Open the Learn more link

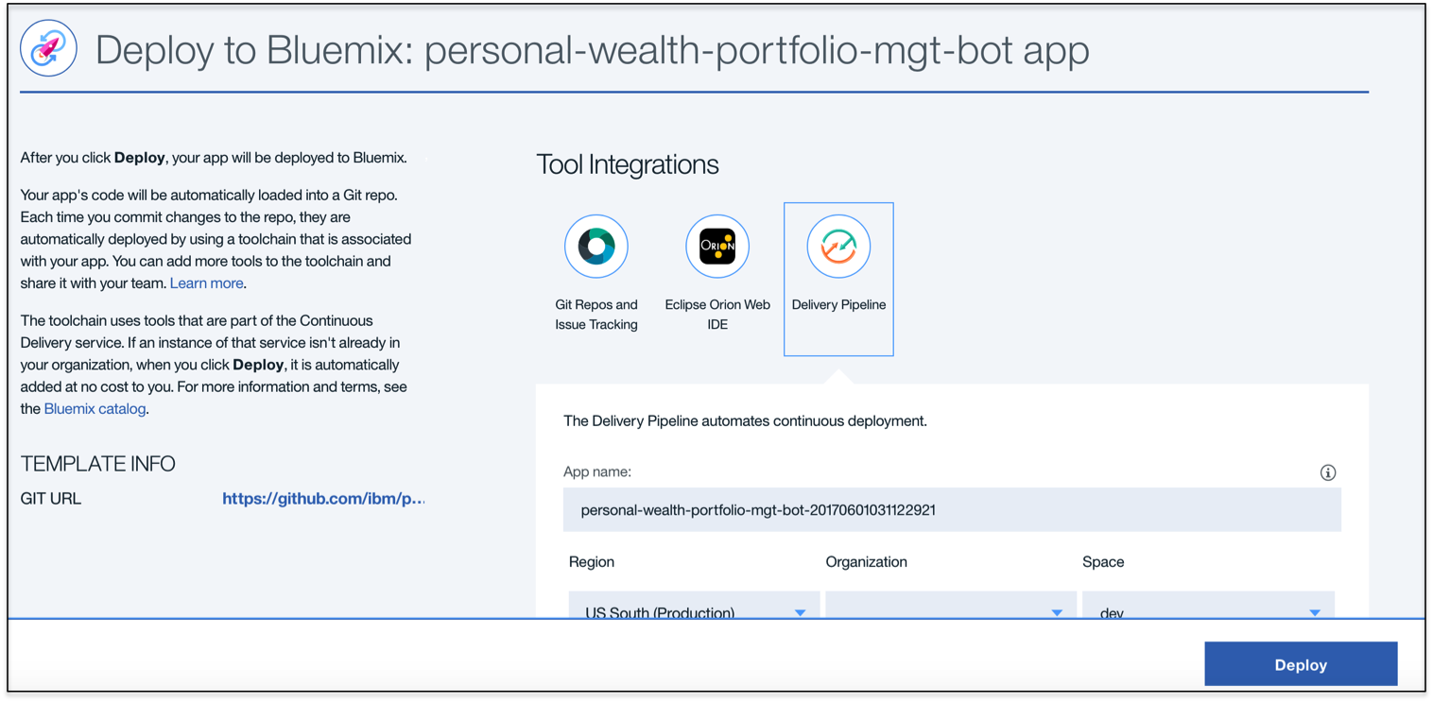pyautogui.click(x=207, y=283)
